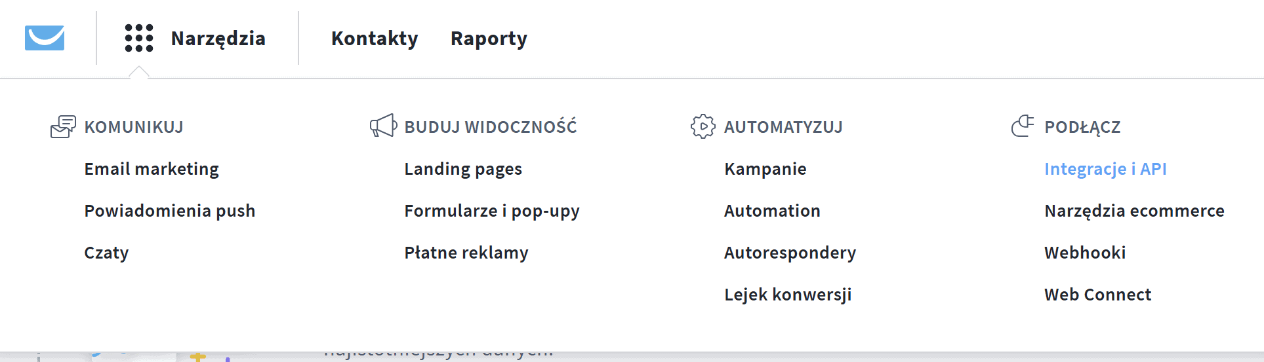The image size is (1264, 362).
Task: Select Formularze i pop-upy
Action: [x=492, y=211]
